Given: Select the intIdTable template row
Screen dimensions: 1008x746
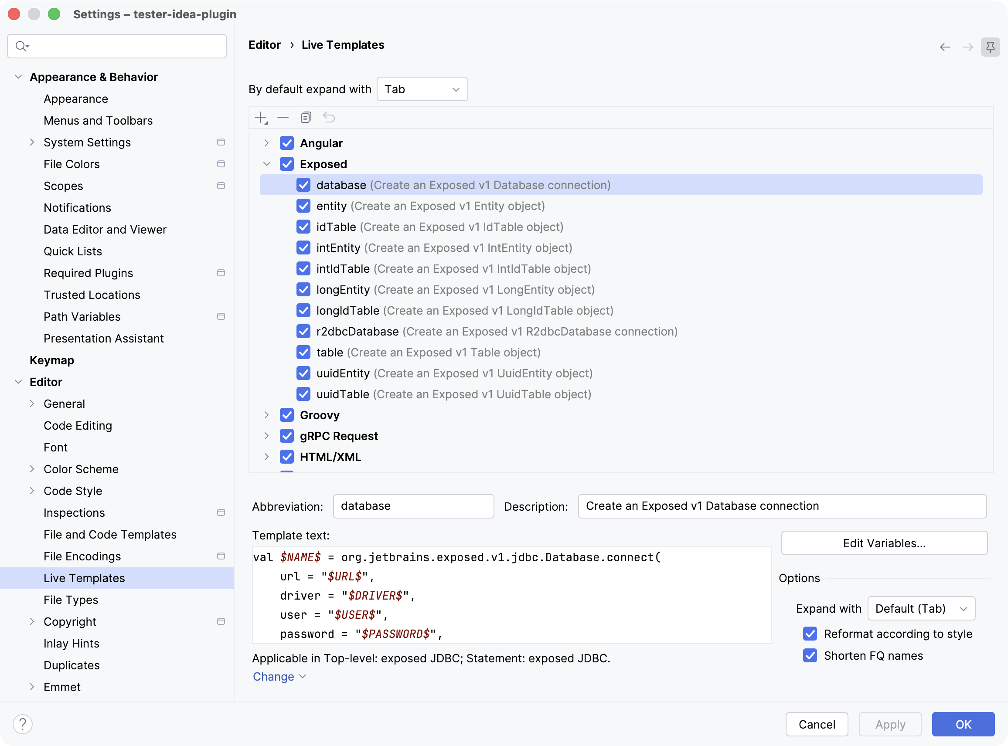Looking at the screenshot, I should coord(621,269).
